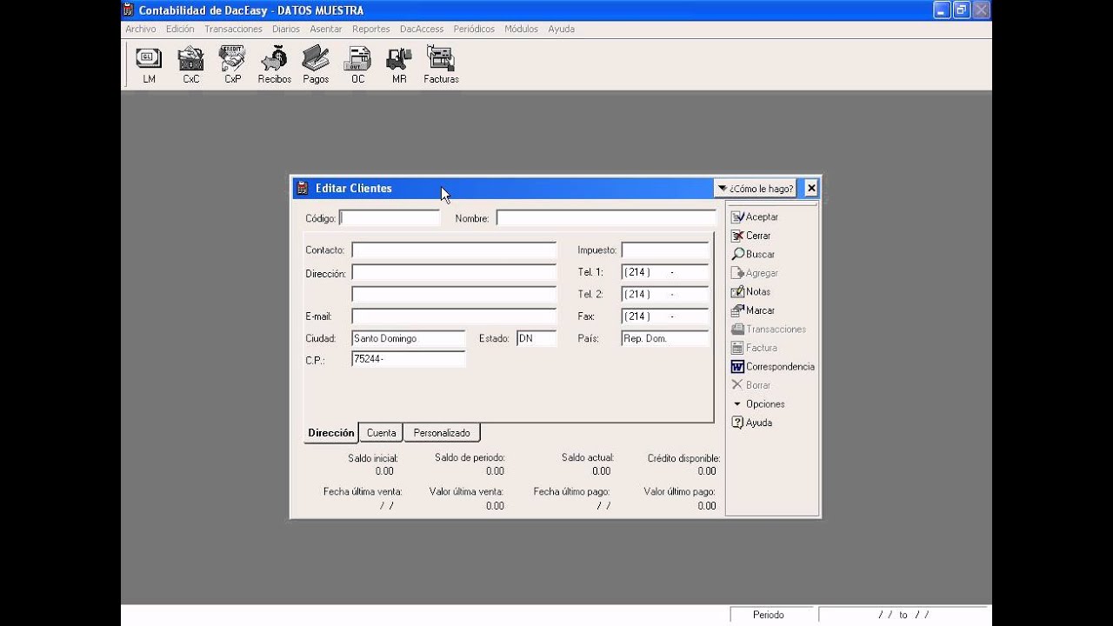Open the CxC toolbar icon
This screenshot has height=626, width=1113.
coord(190,65)
